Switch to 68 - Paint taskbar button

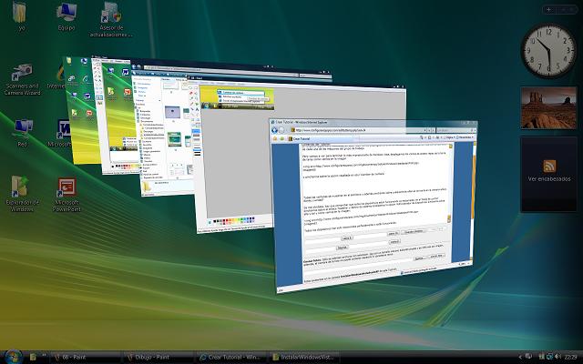86,358
